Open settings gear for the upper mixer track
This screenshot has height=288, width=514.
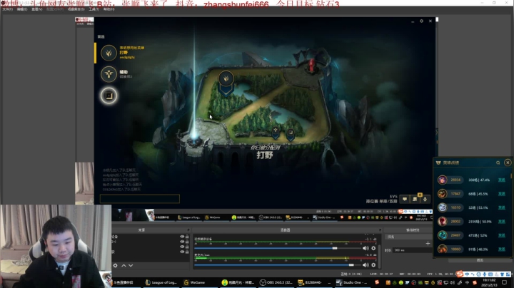pyautogui.click(x=373, y=248)
